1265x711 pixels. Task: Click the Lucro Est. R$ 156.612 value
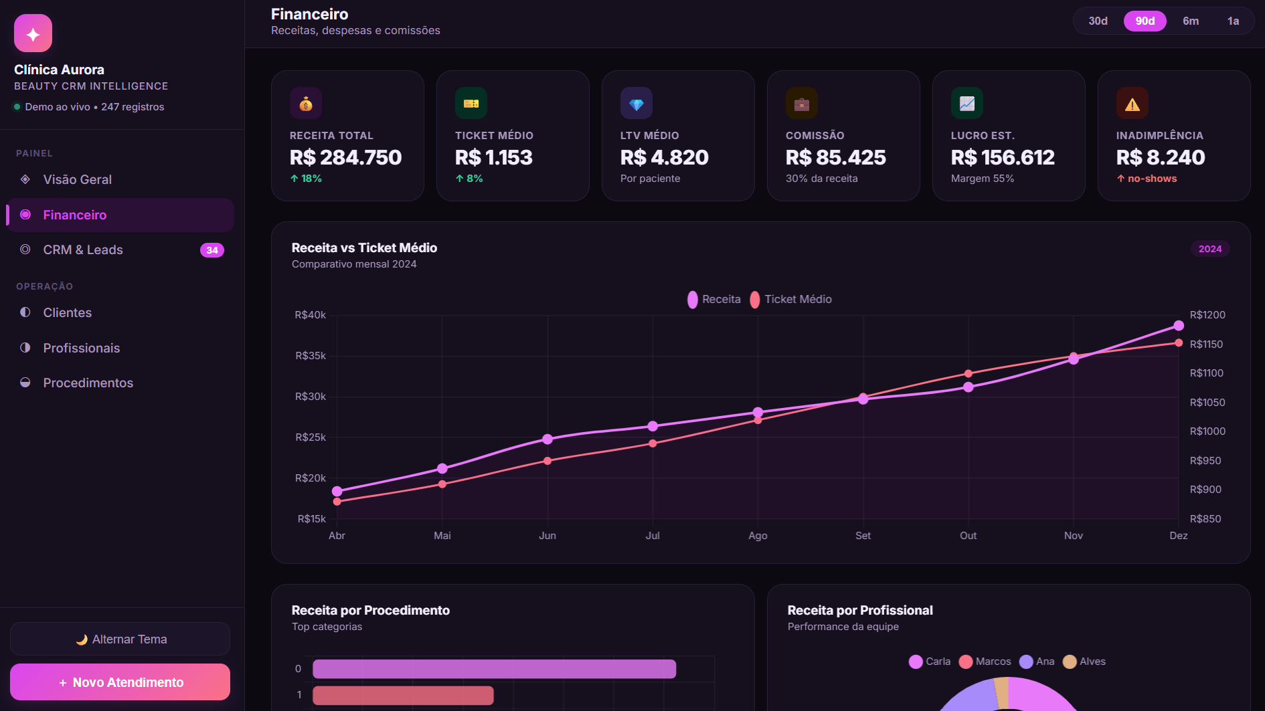[1003, 157]
